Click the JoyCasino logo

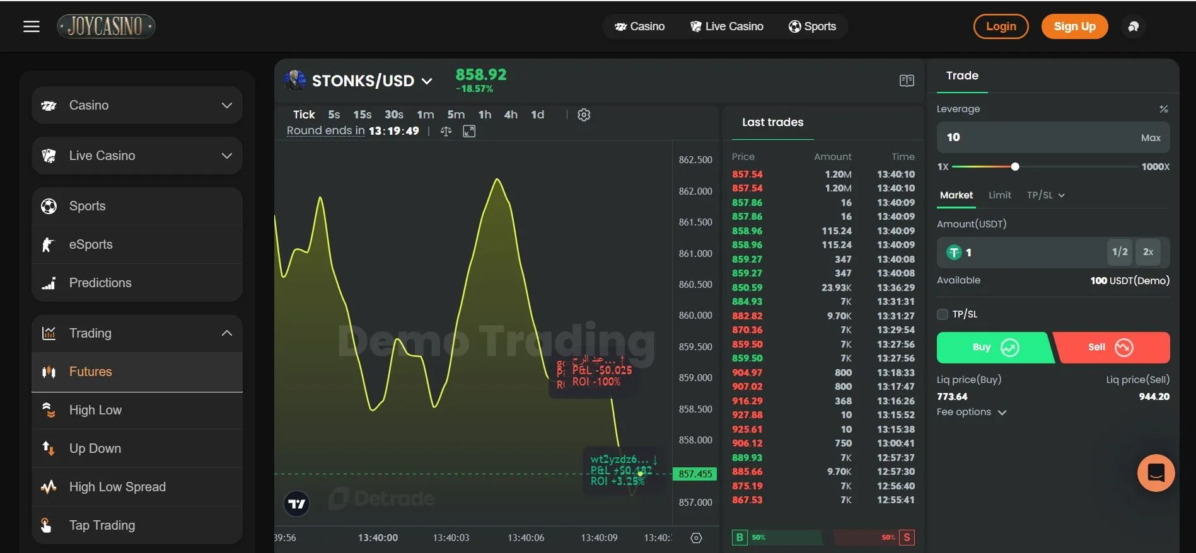coord(106,26)
